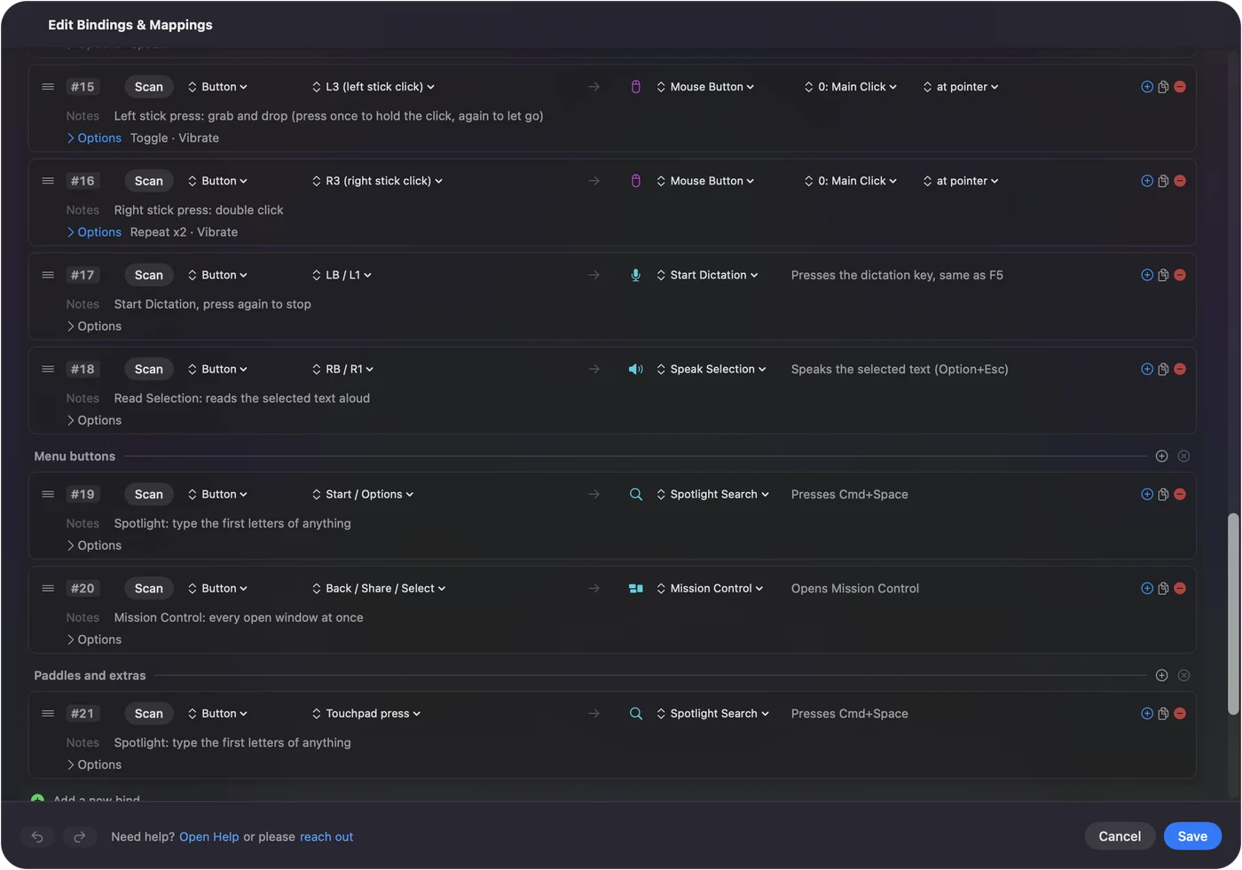
Task: Collapse Options on binding #15
Action: point(94,138)
